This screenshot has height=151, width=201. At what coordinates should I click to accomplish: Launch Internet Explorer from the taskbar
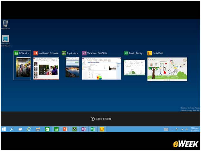point(29,129)
